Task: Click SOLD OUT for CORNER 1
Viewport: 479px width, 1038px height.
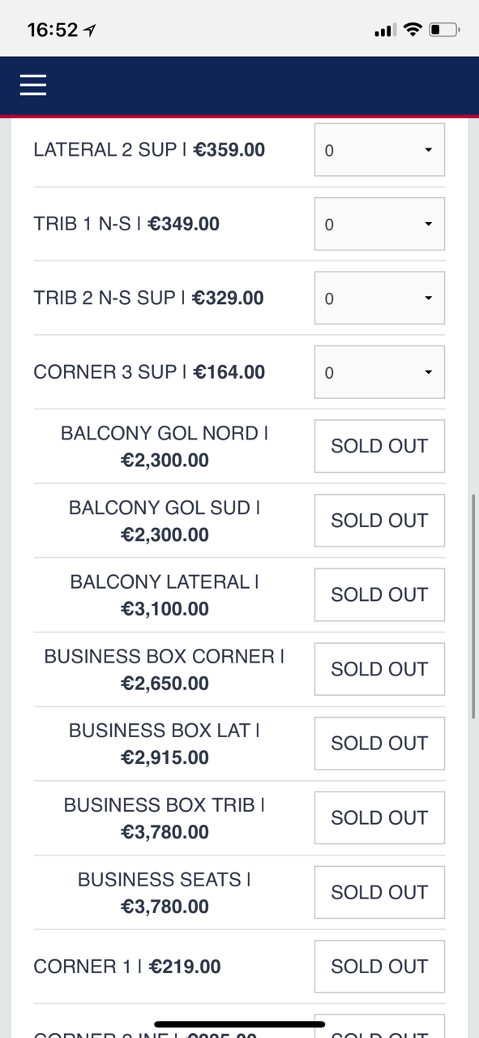Action: point(379,967)
